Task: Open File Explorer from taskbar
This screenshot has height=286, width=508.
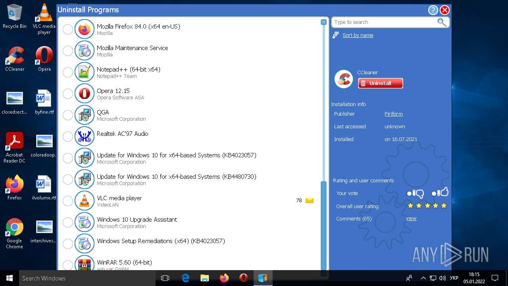Action: (x=205, y=278)
